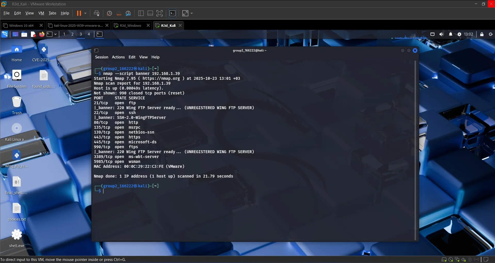Open the Actions menu in terminal
The width and height of the screenshot is (495, 263).
pyautogui.click(x=118, y=57)
